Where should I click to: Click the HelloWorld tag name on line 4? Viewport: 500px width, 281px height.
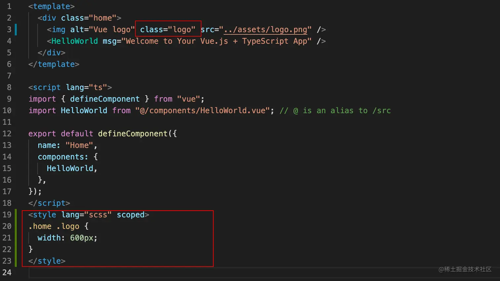coord(75,41)
